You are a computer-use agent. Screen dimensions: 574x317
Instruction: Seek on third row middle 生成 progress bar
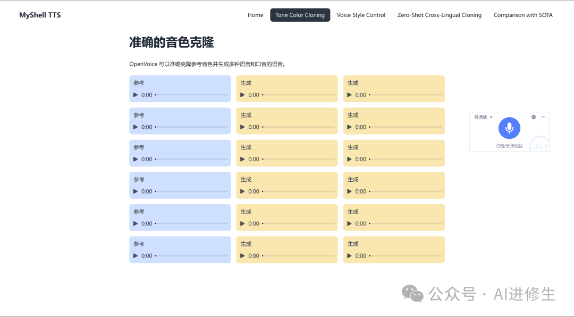point(299,159)
